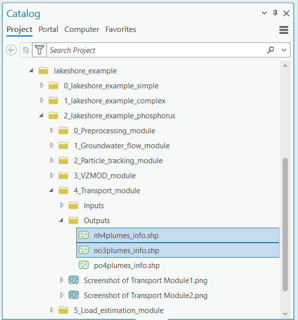Collapse the 2_lakeshore_example_phosphorus folder

click(41, 115)
